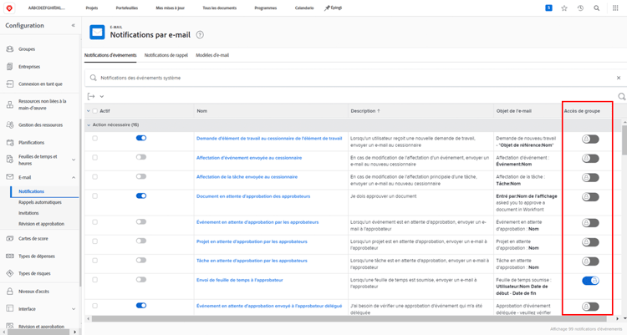Click the Workfront home logo
The width and height of the screenshot is (627, 335).
(x=8, y=8)
